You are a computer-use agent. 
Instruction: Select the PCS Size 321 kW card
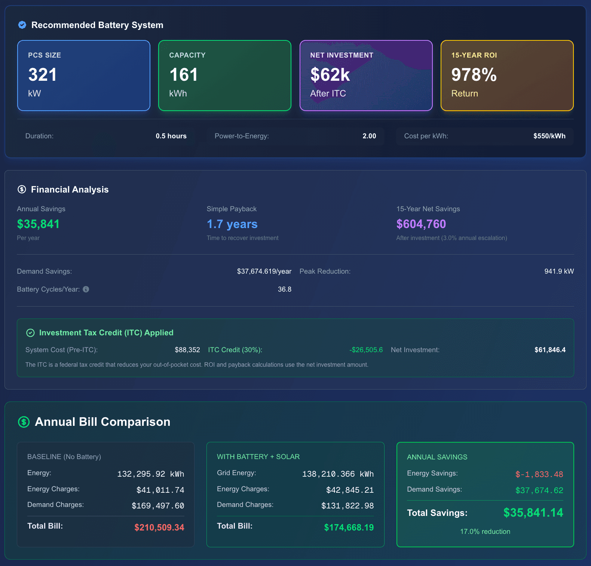[84, 76]
